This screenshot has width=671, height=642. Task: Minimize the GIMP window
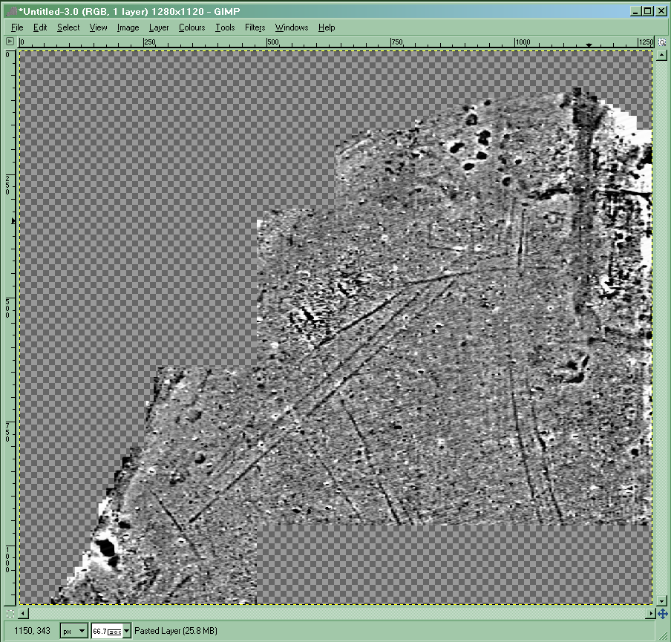635,12
